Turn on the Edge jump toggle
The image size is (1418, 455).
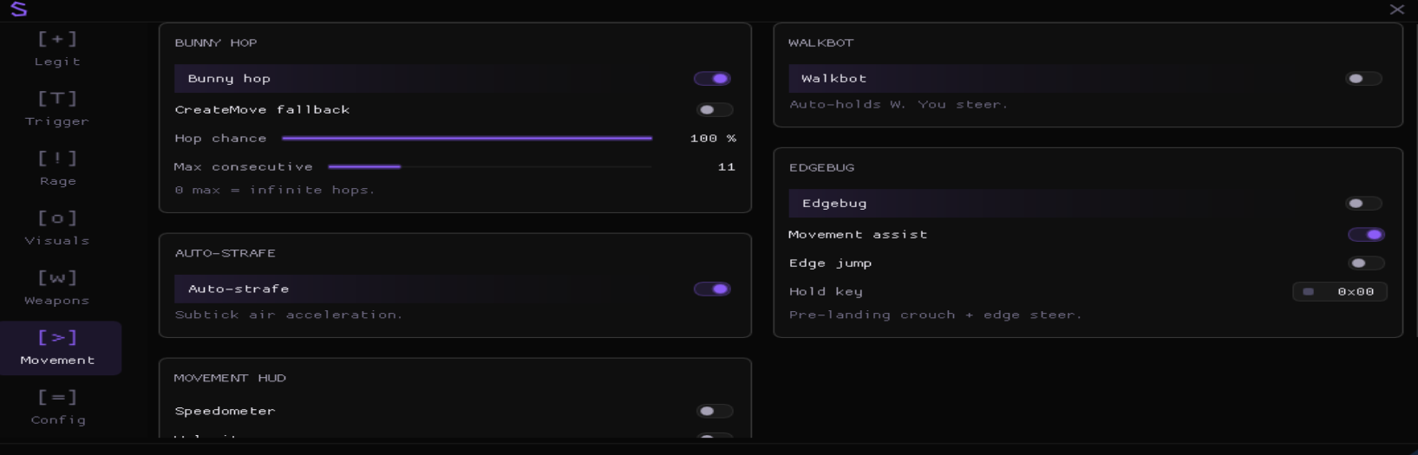1366,263
